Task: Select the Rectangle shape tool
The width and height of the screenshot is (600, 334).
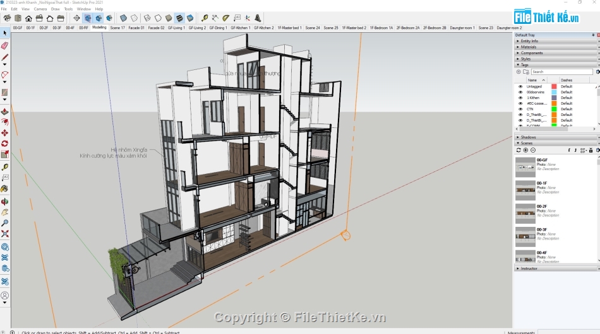Action: (x=4, y=93)
